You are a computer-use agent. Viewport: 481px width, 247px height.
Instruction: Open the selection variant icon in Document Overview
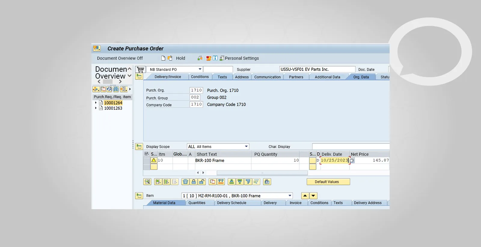96,89
